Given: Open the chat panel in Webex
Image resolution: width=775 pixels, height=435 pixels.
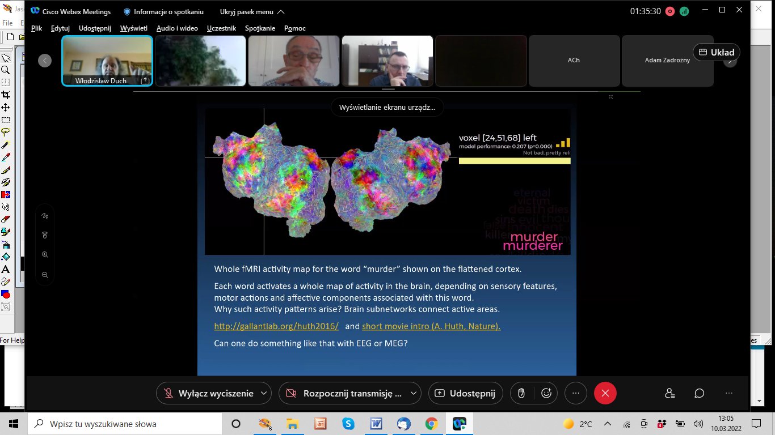Looking at the screenshot, I should (x=700, y=393).
